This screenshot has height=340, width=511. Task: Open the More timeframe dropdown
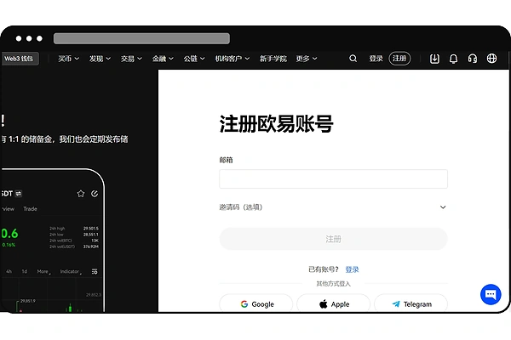(x=43, y=271)
